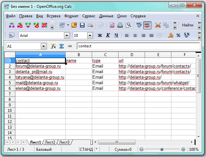Click the edit file icon
This screenshot has width=206, height=157.
[x=101, y=25]
